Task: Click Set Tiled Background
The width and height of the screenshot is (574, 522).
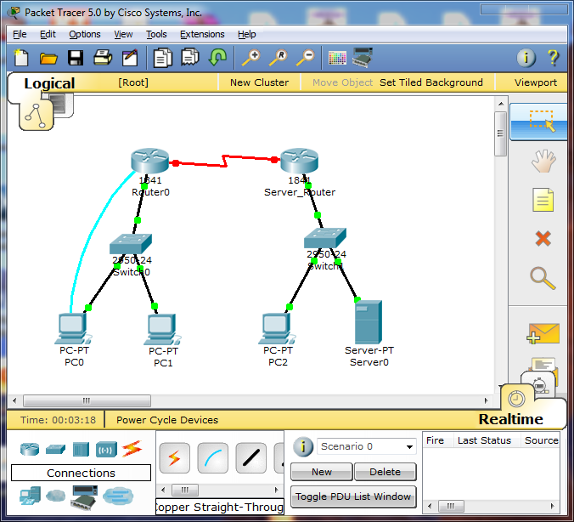Action: (431, 82)
